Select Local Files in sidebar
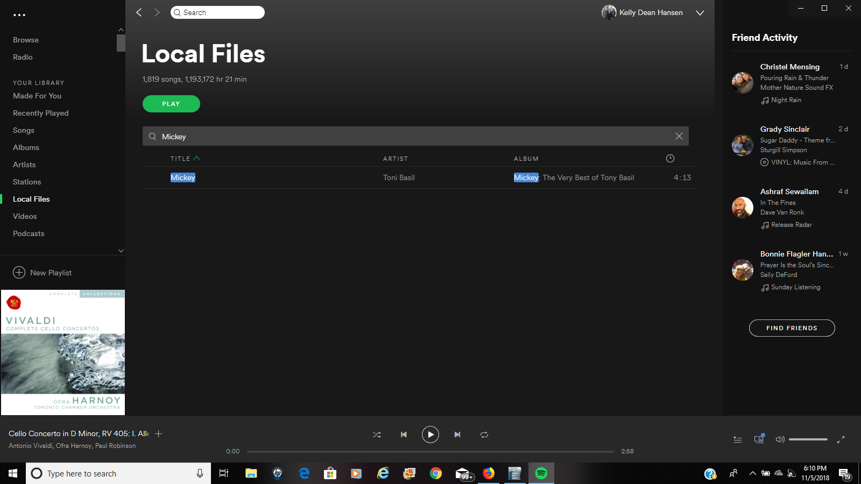 click(31, 199)
